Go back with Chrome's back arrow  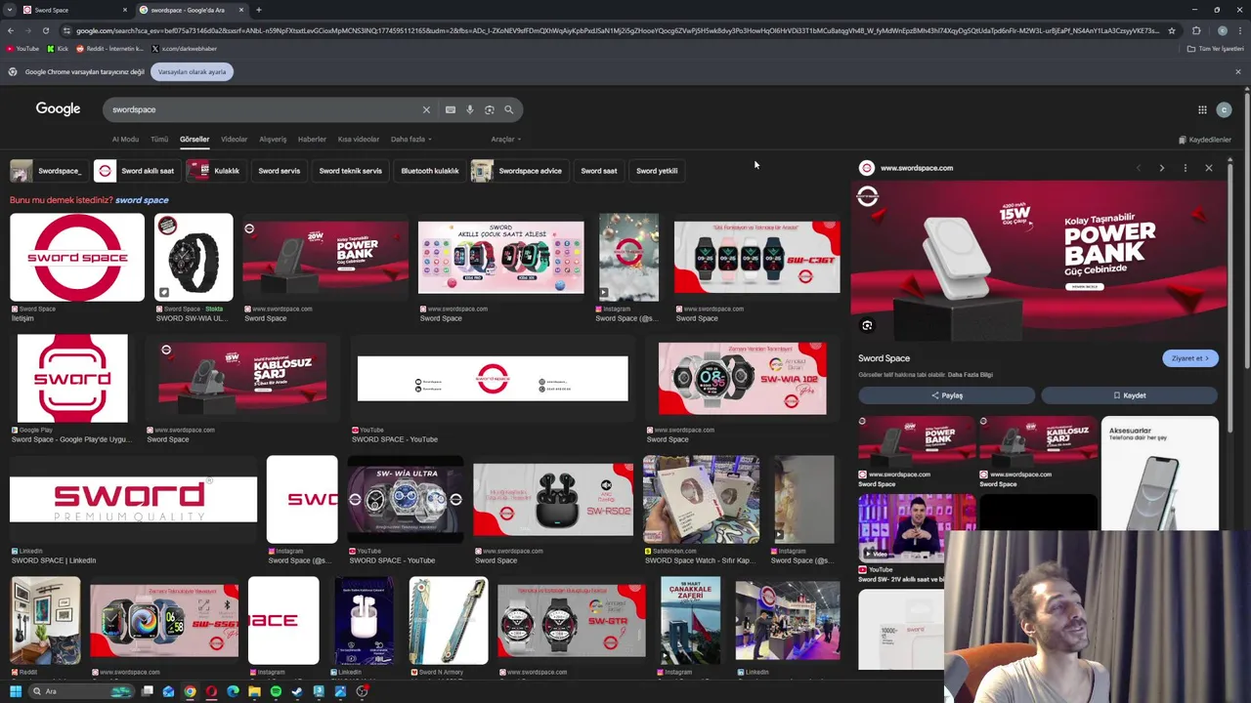[x=10, y=30]
